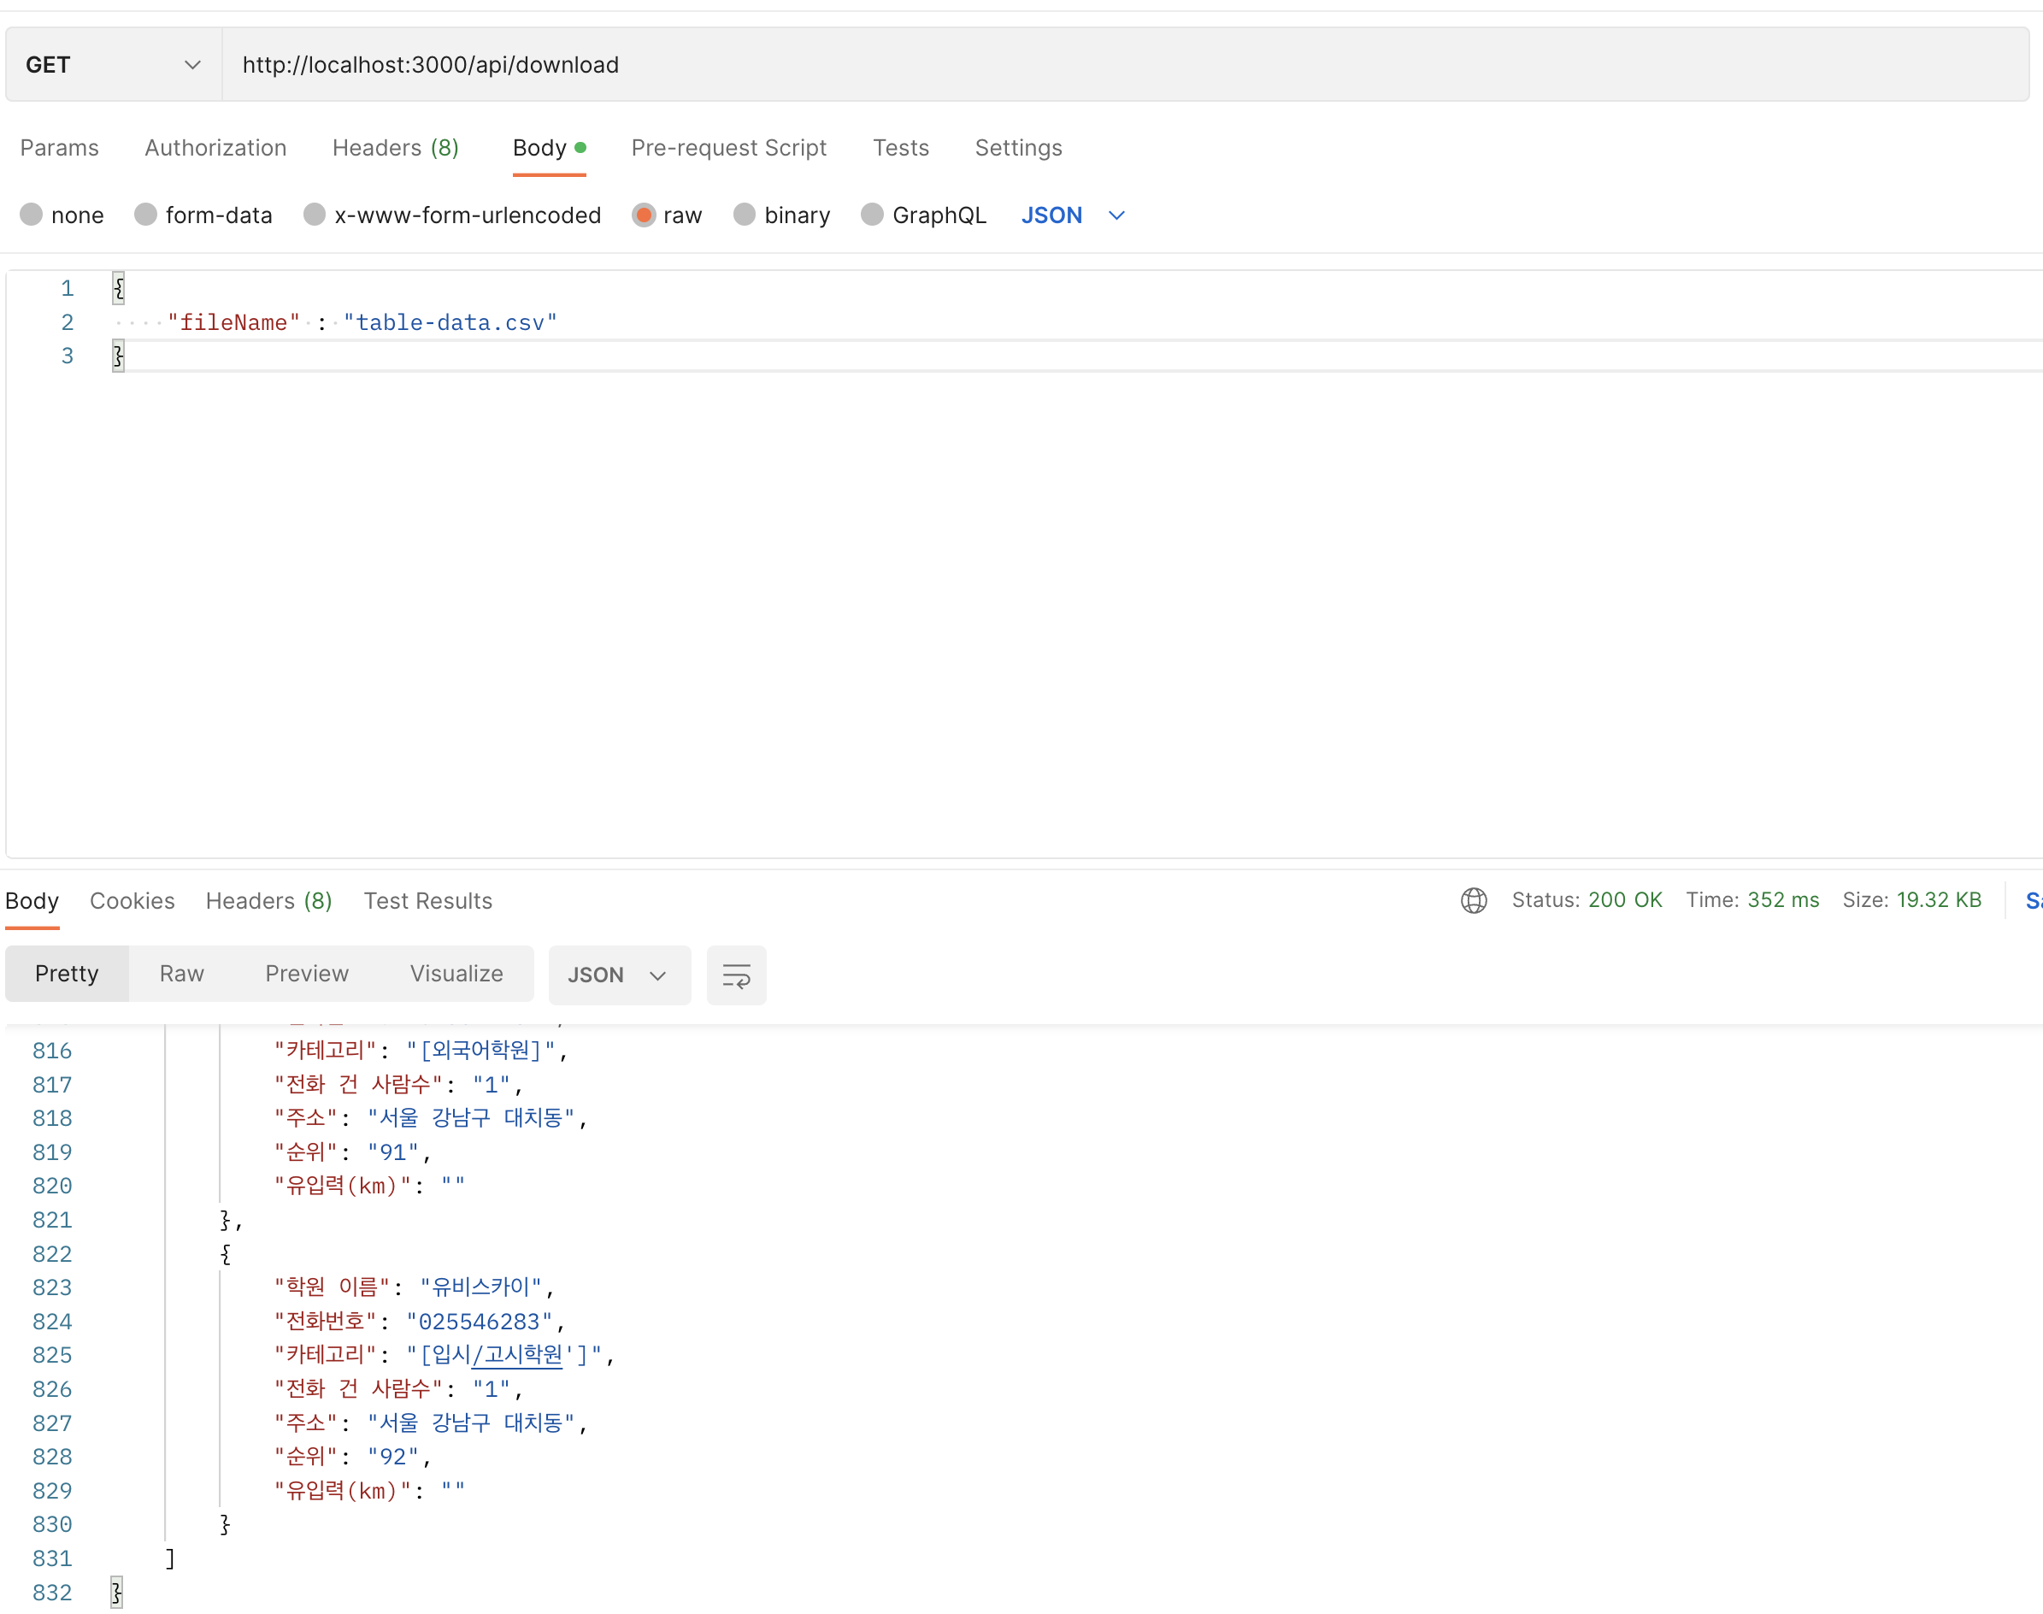Select the none body type
Screen dimensions: 2043x1614
[32, 215]
